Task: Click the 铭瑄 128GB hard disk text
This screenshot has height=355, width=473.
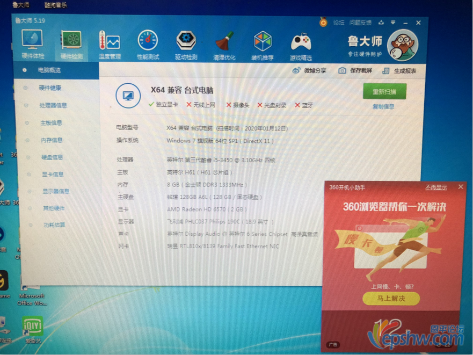Action: click(x=214, y=197)
